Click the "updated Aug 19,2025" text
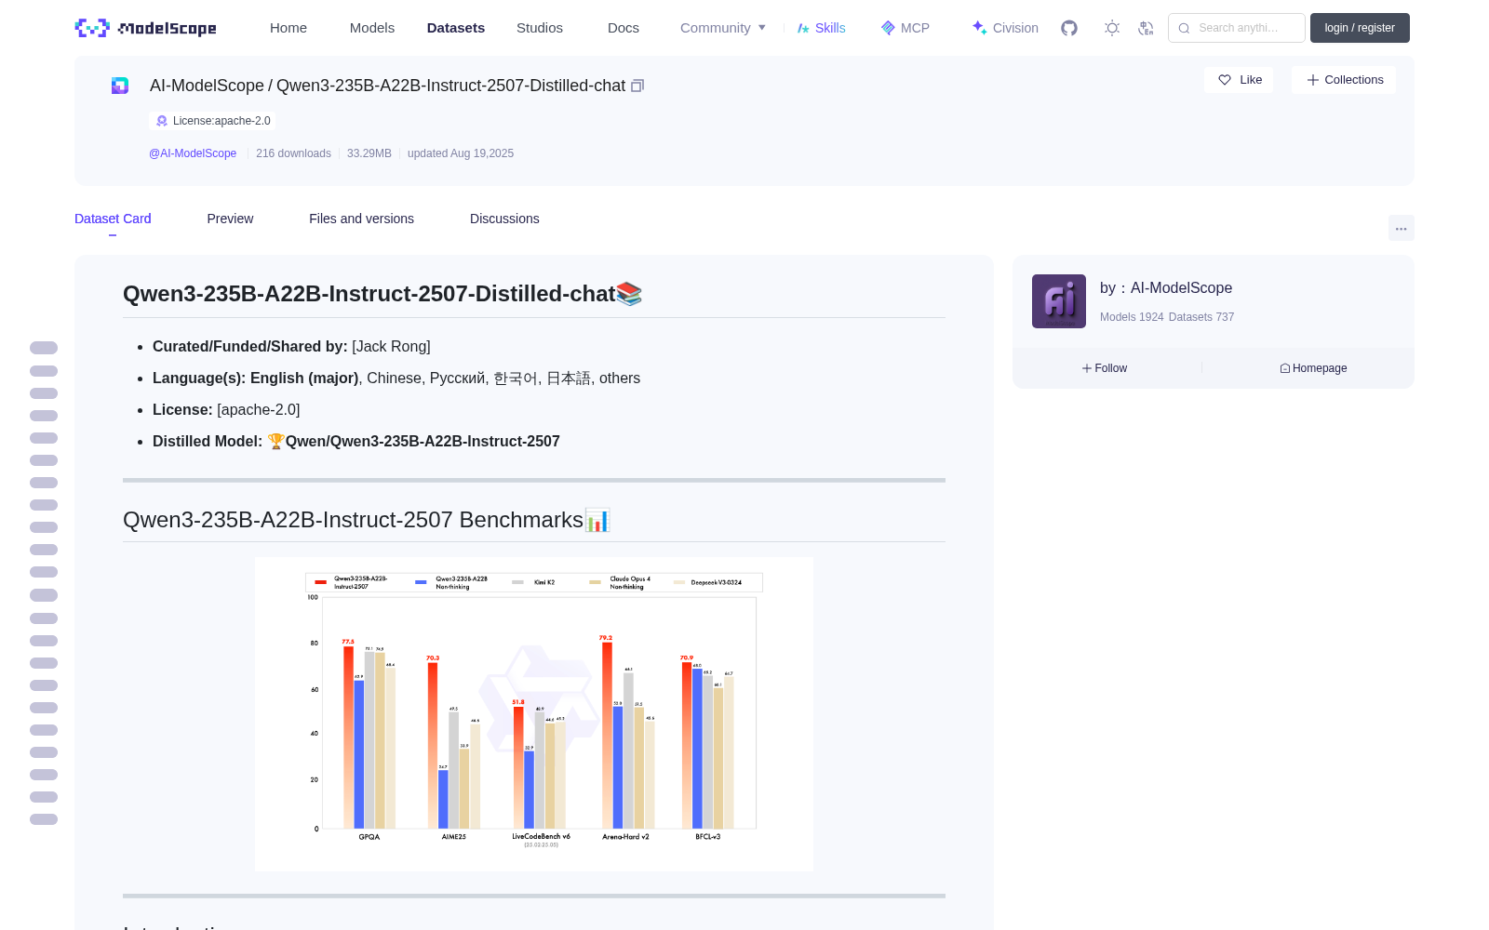Viewport: 1489px width, 930px height. click(461, 153)
